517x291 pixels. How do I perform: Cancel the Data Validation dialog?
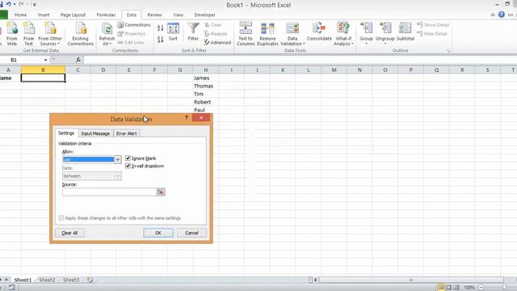pyautogui.click(x=191, y=233)
